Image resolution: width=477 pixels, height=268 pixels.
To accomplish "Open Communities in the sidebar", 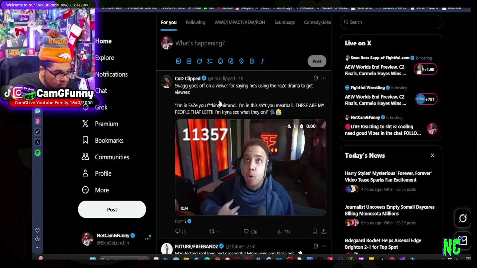I will click(x=105, y=157).
